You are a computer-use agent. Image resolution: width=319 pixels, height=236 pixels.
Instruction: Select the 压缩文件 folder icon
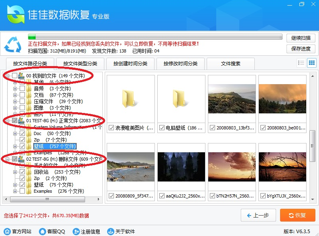tap(29, 101)
